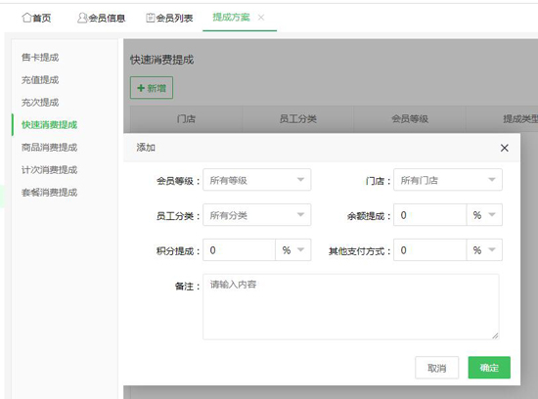Open 套餐消费提成 in sidebar
Viewport: 538px width, 399px height.
point(50,192)
